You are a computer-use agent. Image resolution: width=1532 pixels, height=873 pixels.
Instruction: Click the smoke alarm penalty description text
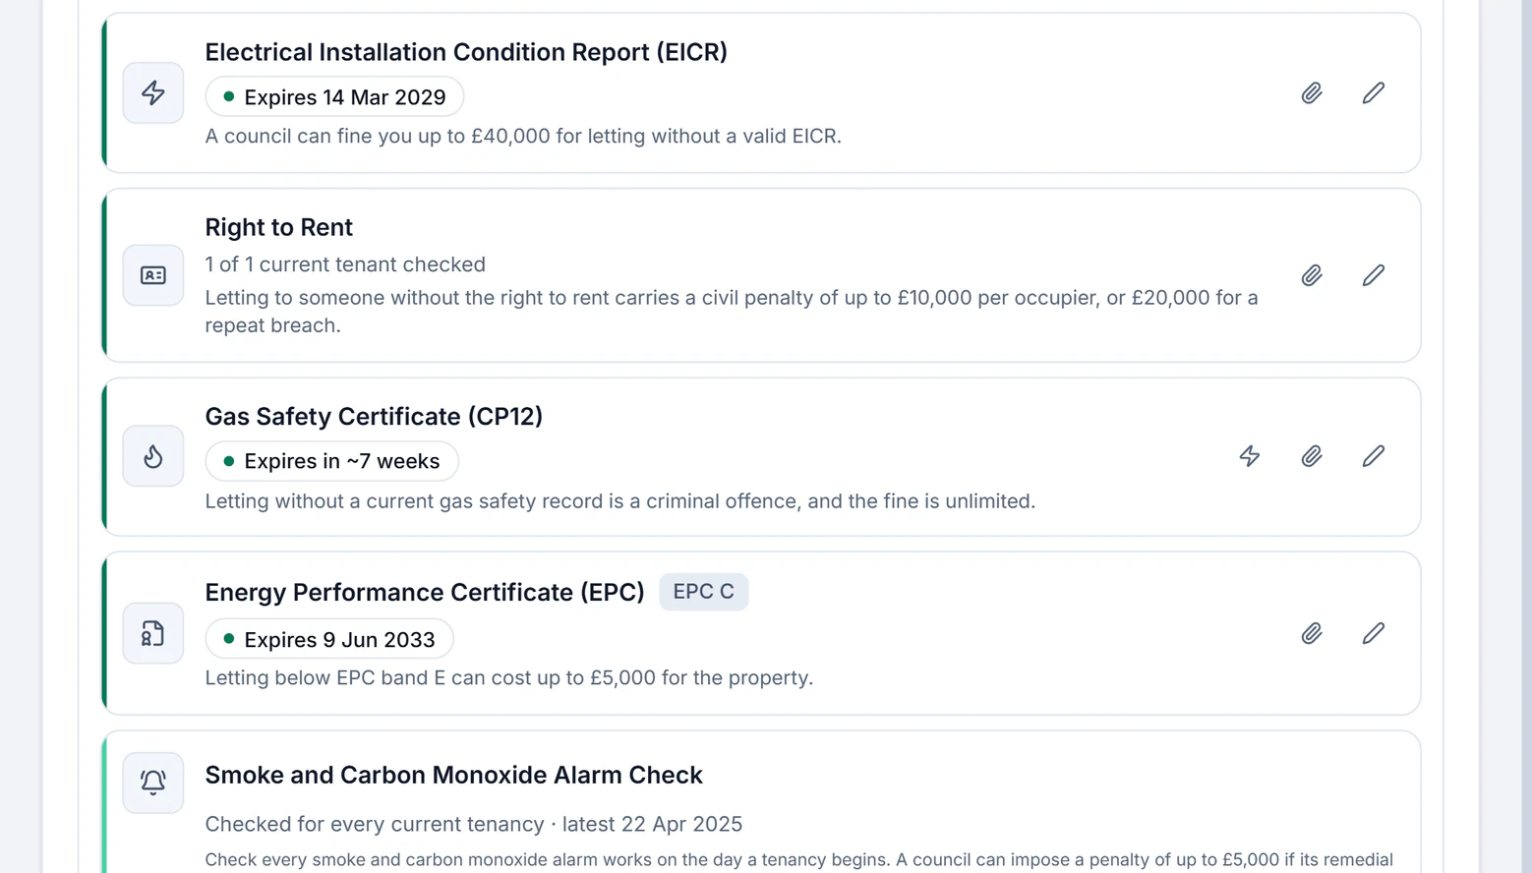(799, 859)
